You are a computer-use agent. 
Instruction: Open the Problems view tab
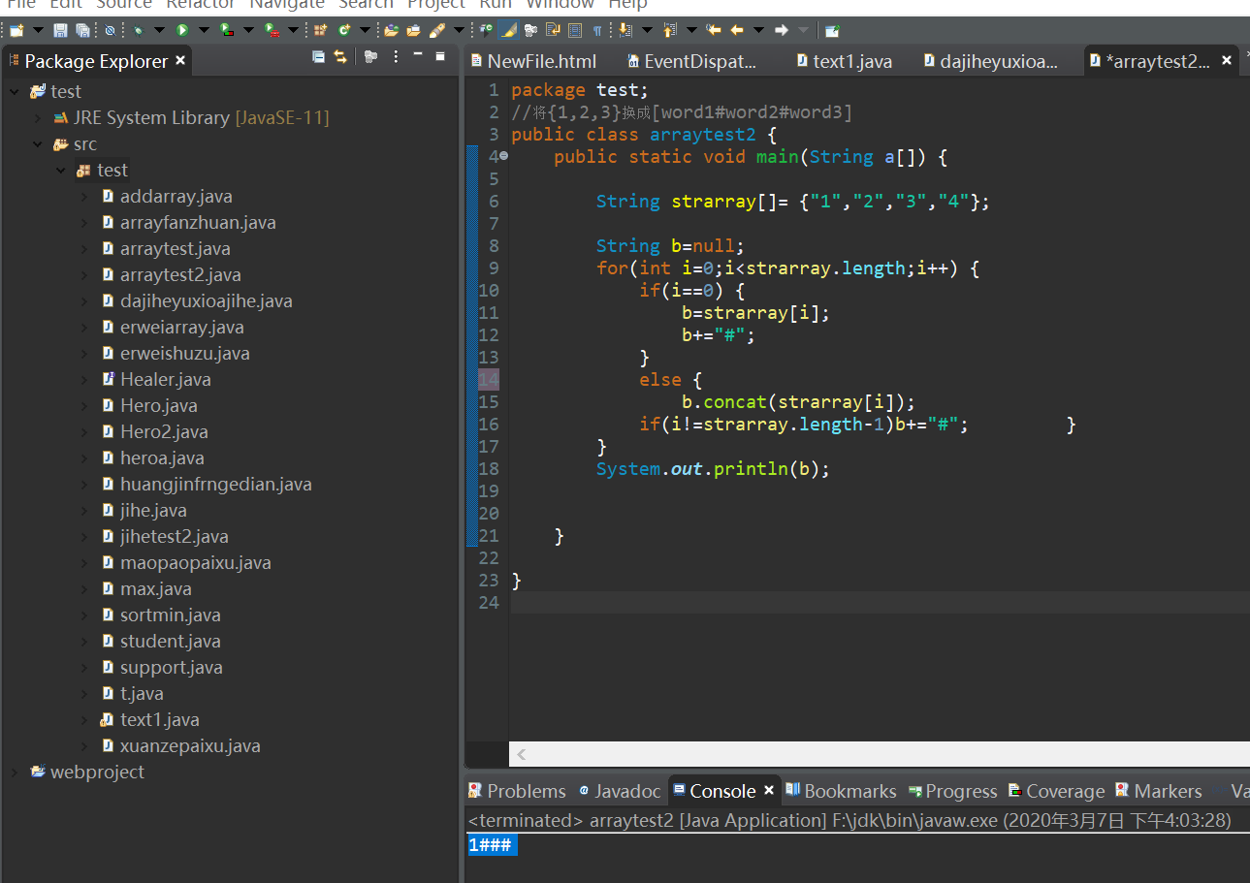[517, 791]
